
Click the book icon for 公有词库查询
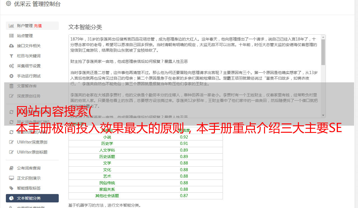coord(11,168)
